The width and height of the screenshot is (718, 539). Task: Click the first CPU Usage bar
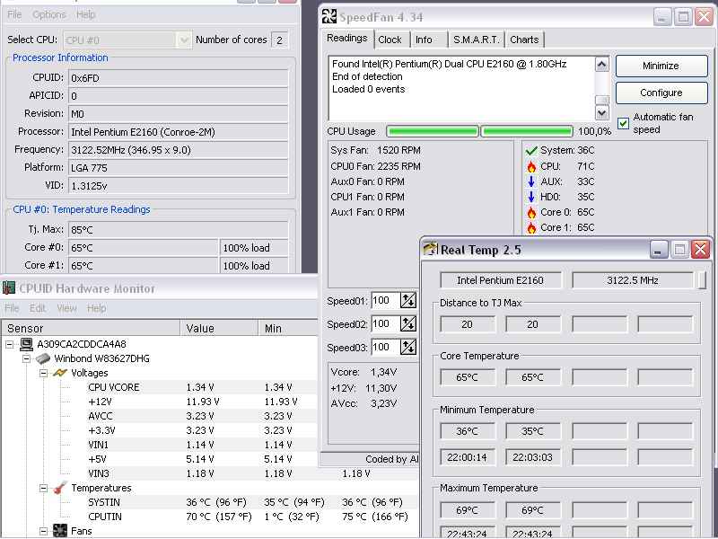coord(433,131)
